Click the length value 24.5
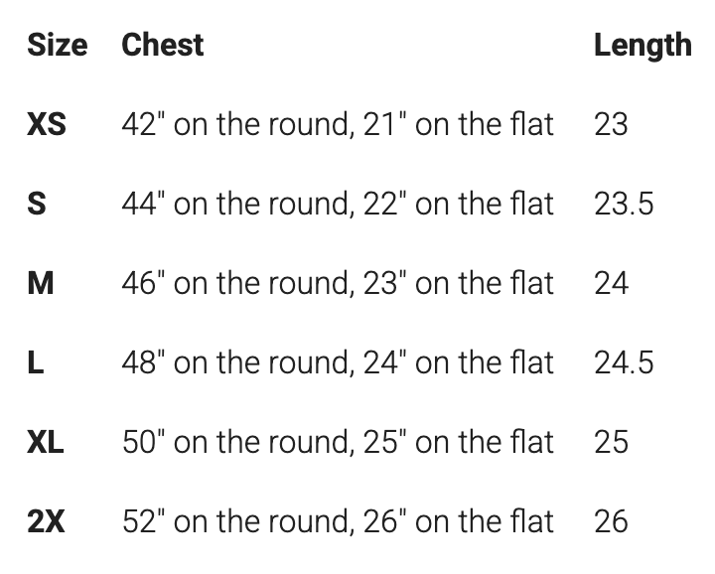This screenshot has height=574, width=715. tap(624, 362)
